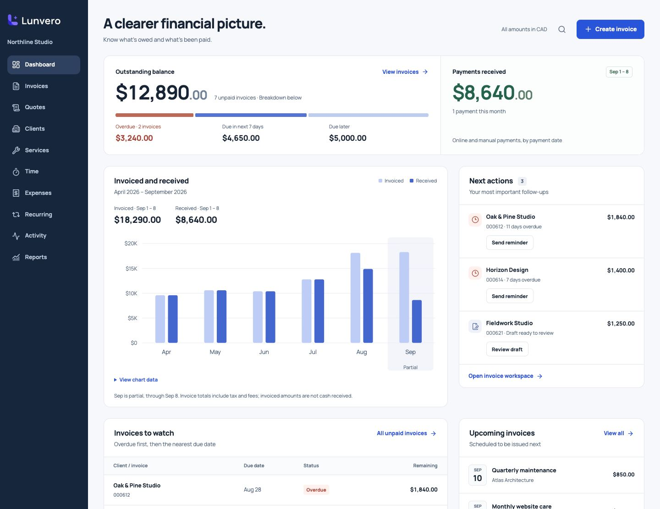
Task: Click the Activity pulse icon
Action: click(x=16, y=236)
